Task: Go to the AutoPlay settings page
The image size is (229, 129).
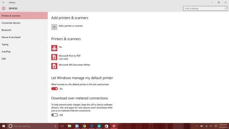Action: [6, 52]
